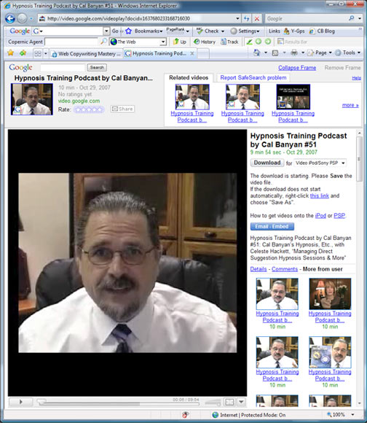367x423 pixels.
Task: Run the spell Check tool
Action: pos(208,31)
